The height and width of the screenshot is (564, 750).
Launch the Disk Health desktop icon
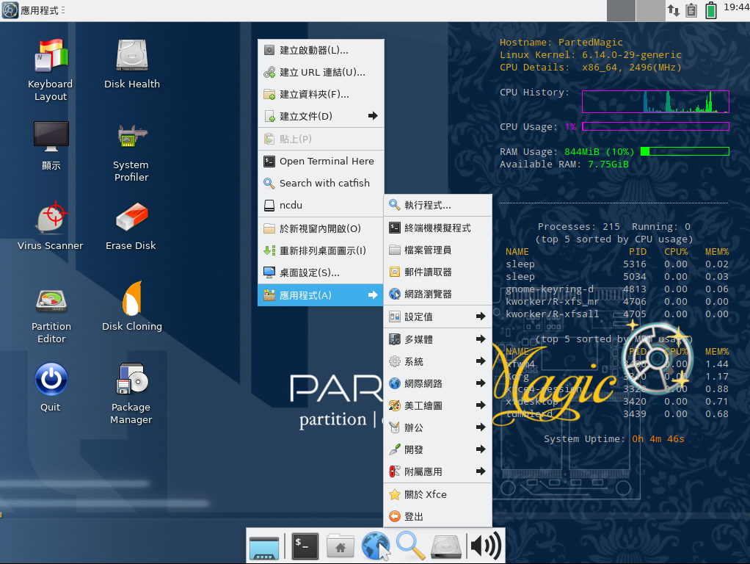[132, 64]
